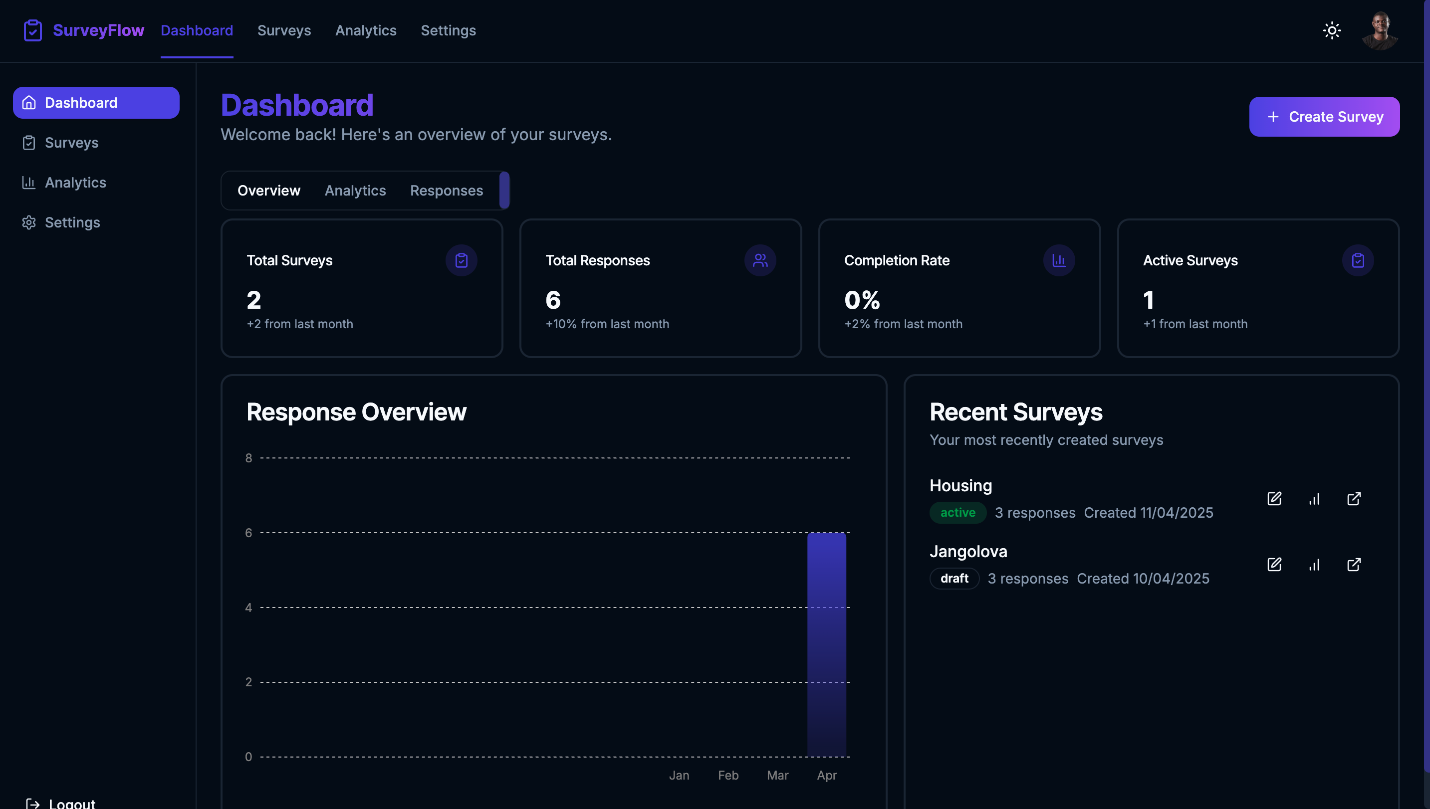Click the Total Responses users icon
Screen dimensions: 1430x809
(760, 260)
